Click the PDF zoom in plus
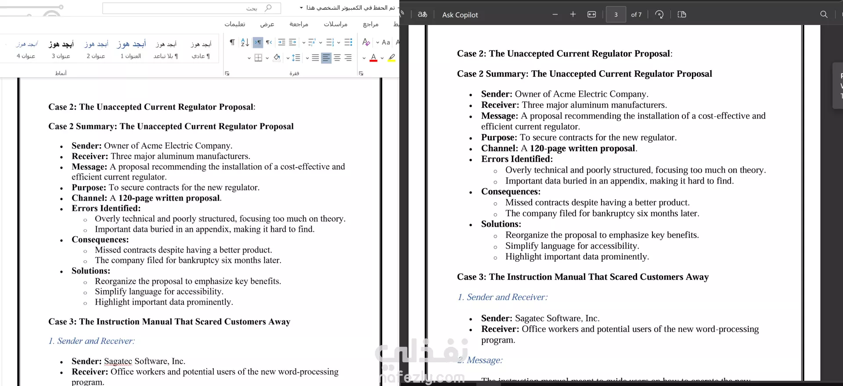Image resolution: width=843 pixels, height=386 pixels. [573, 14]
